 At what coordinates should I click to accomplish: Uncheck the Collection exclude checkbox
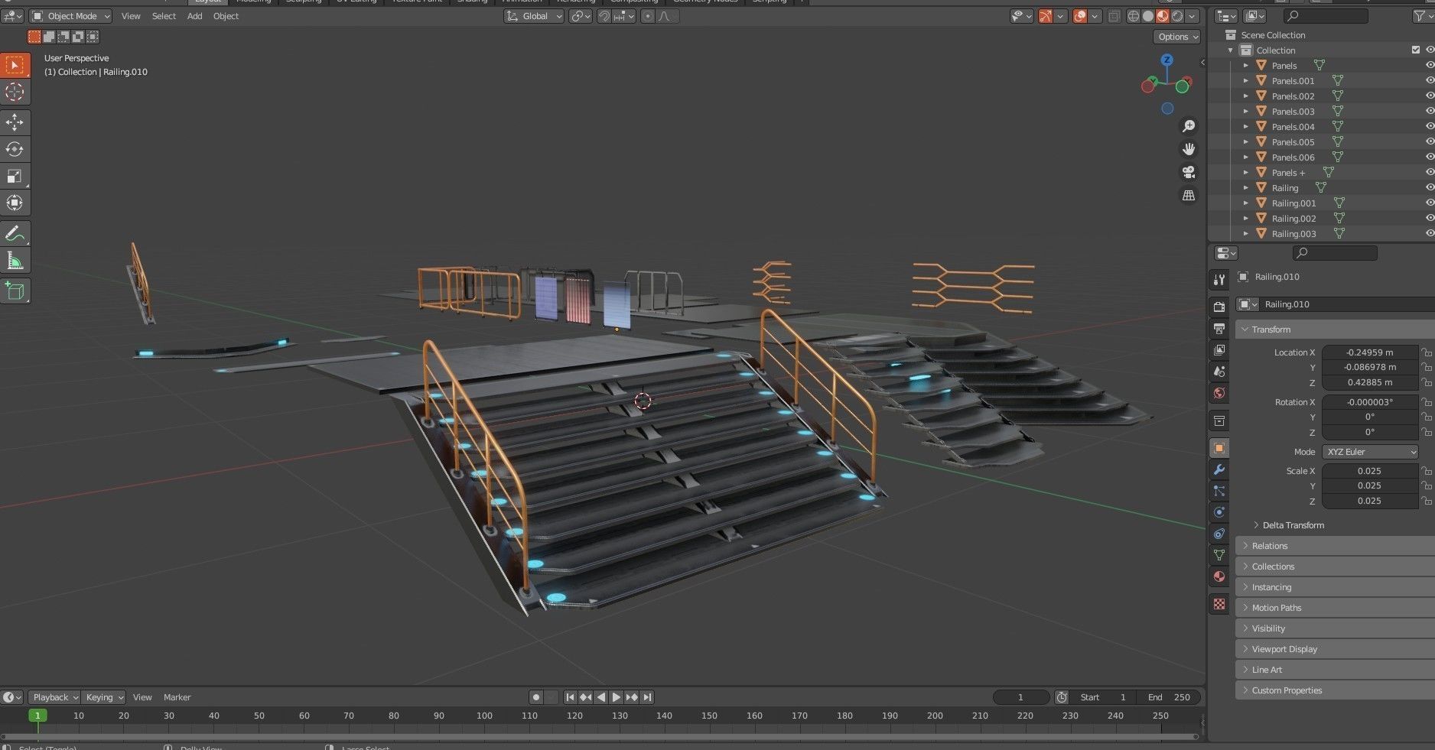(x=1415, y=50)
